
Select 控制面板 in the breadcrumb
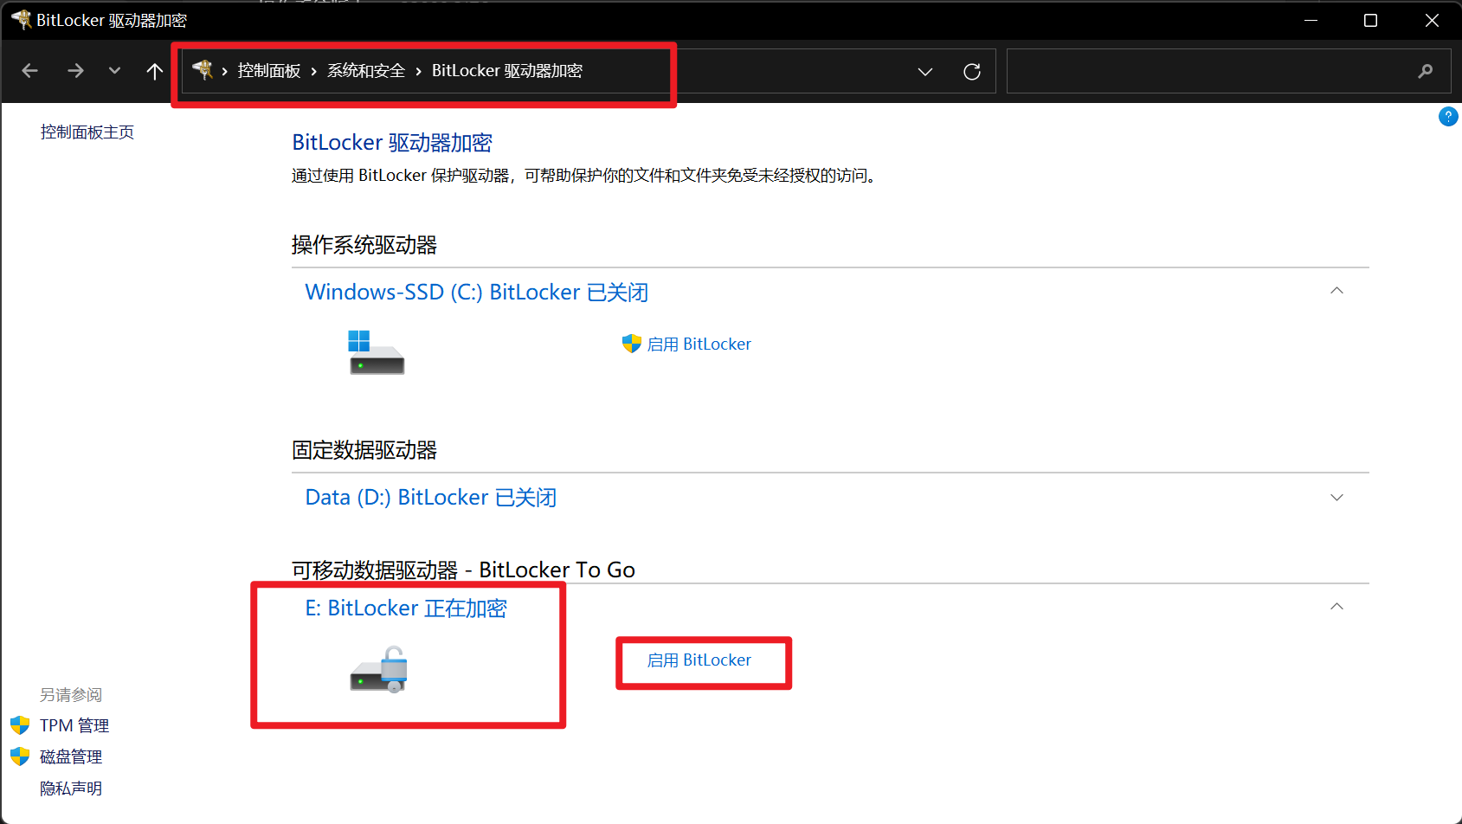(269, 71)
